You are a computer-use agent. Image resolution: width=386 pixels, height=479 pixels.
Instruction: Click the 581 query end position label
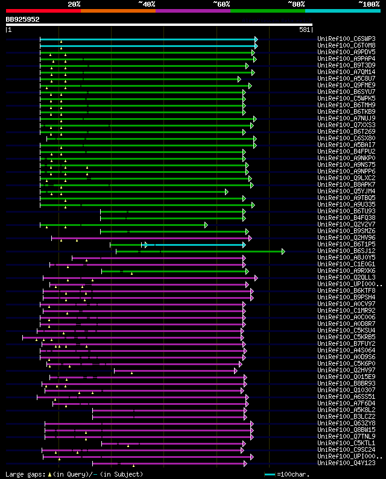pyautogui.click(x=305, y=30)
